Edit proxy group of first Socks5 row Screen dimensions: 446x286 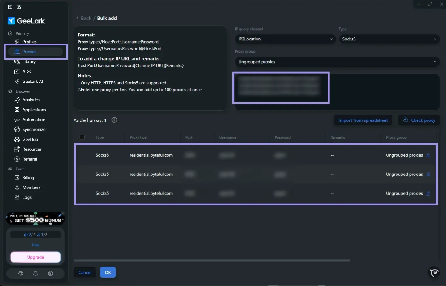point(428,155)
